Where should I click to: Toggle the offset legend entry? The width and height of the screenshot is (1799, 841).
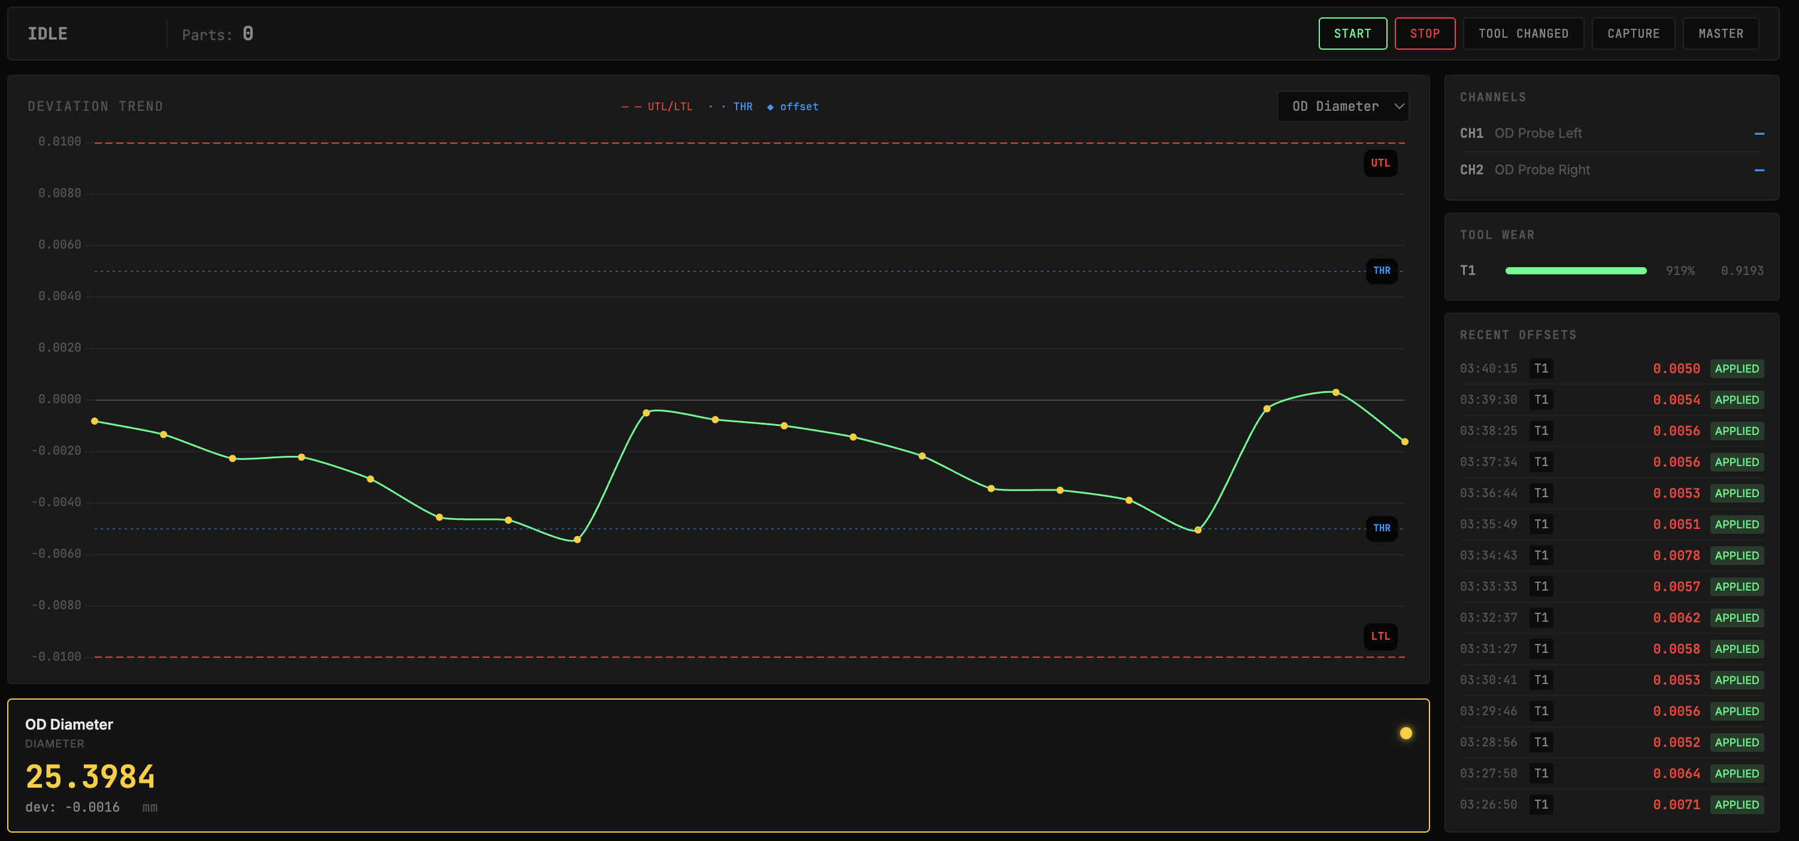(794, 107)
